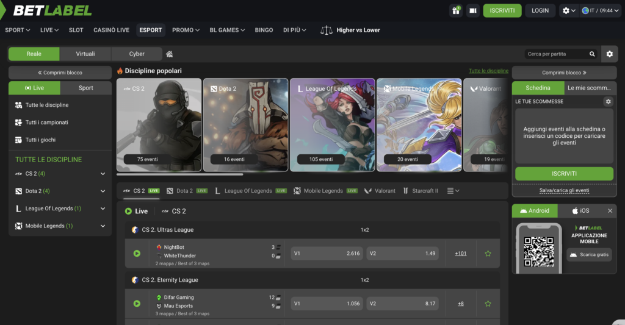Screen dimensions: 625x325
Task: Open the SPORT menu dropdown
Action: coord(18,30)
